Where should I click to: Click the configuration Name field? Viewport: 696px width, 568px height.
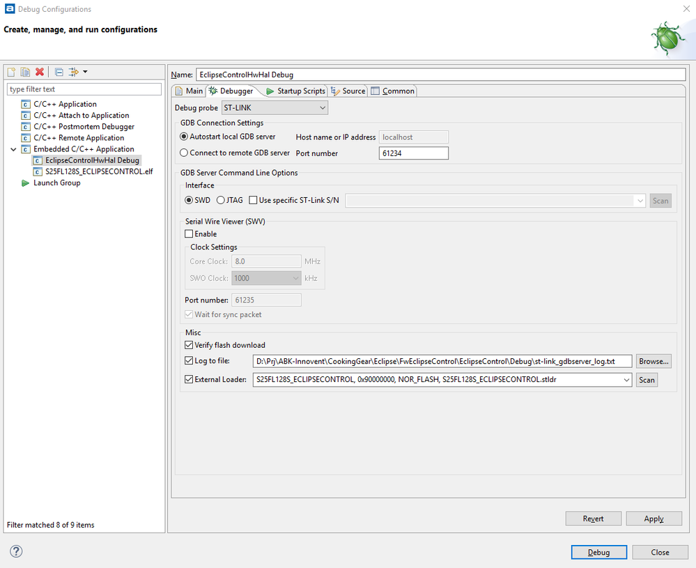tap(441, 75)
